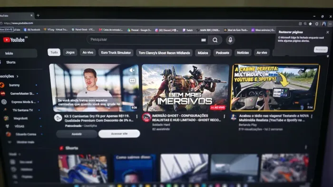
Task: Click the Restaurar button in popup
Action: click(321, 49)
